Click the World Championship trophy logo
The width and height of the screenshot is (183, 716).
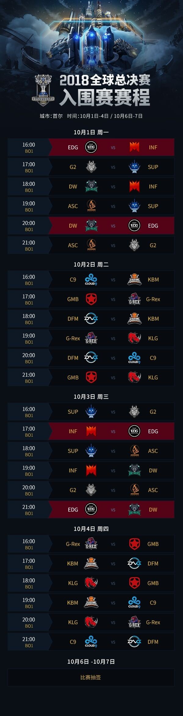(43, 90)
